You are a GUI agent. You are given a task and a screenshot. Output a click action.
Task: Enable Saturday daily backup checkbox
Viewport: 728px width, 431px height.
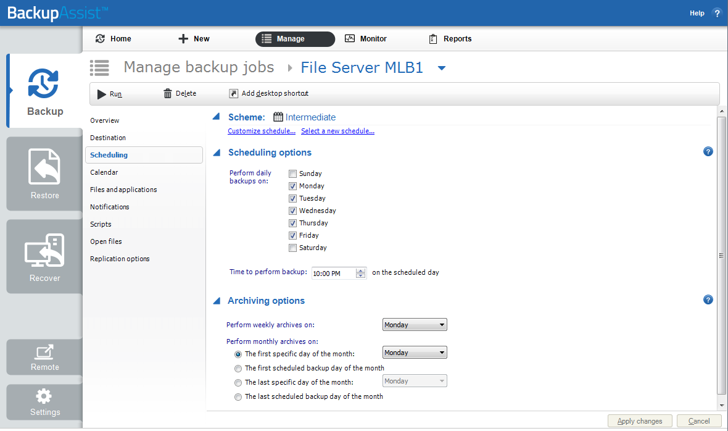coord(292,248)
